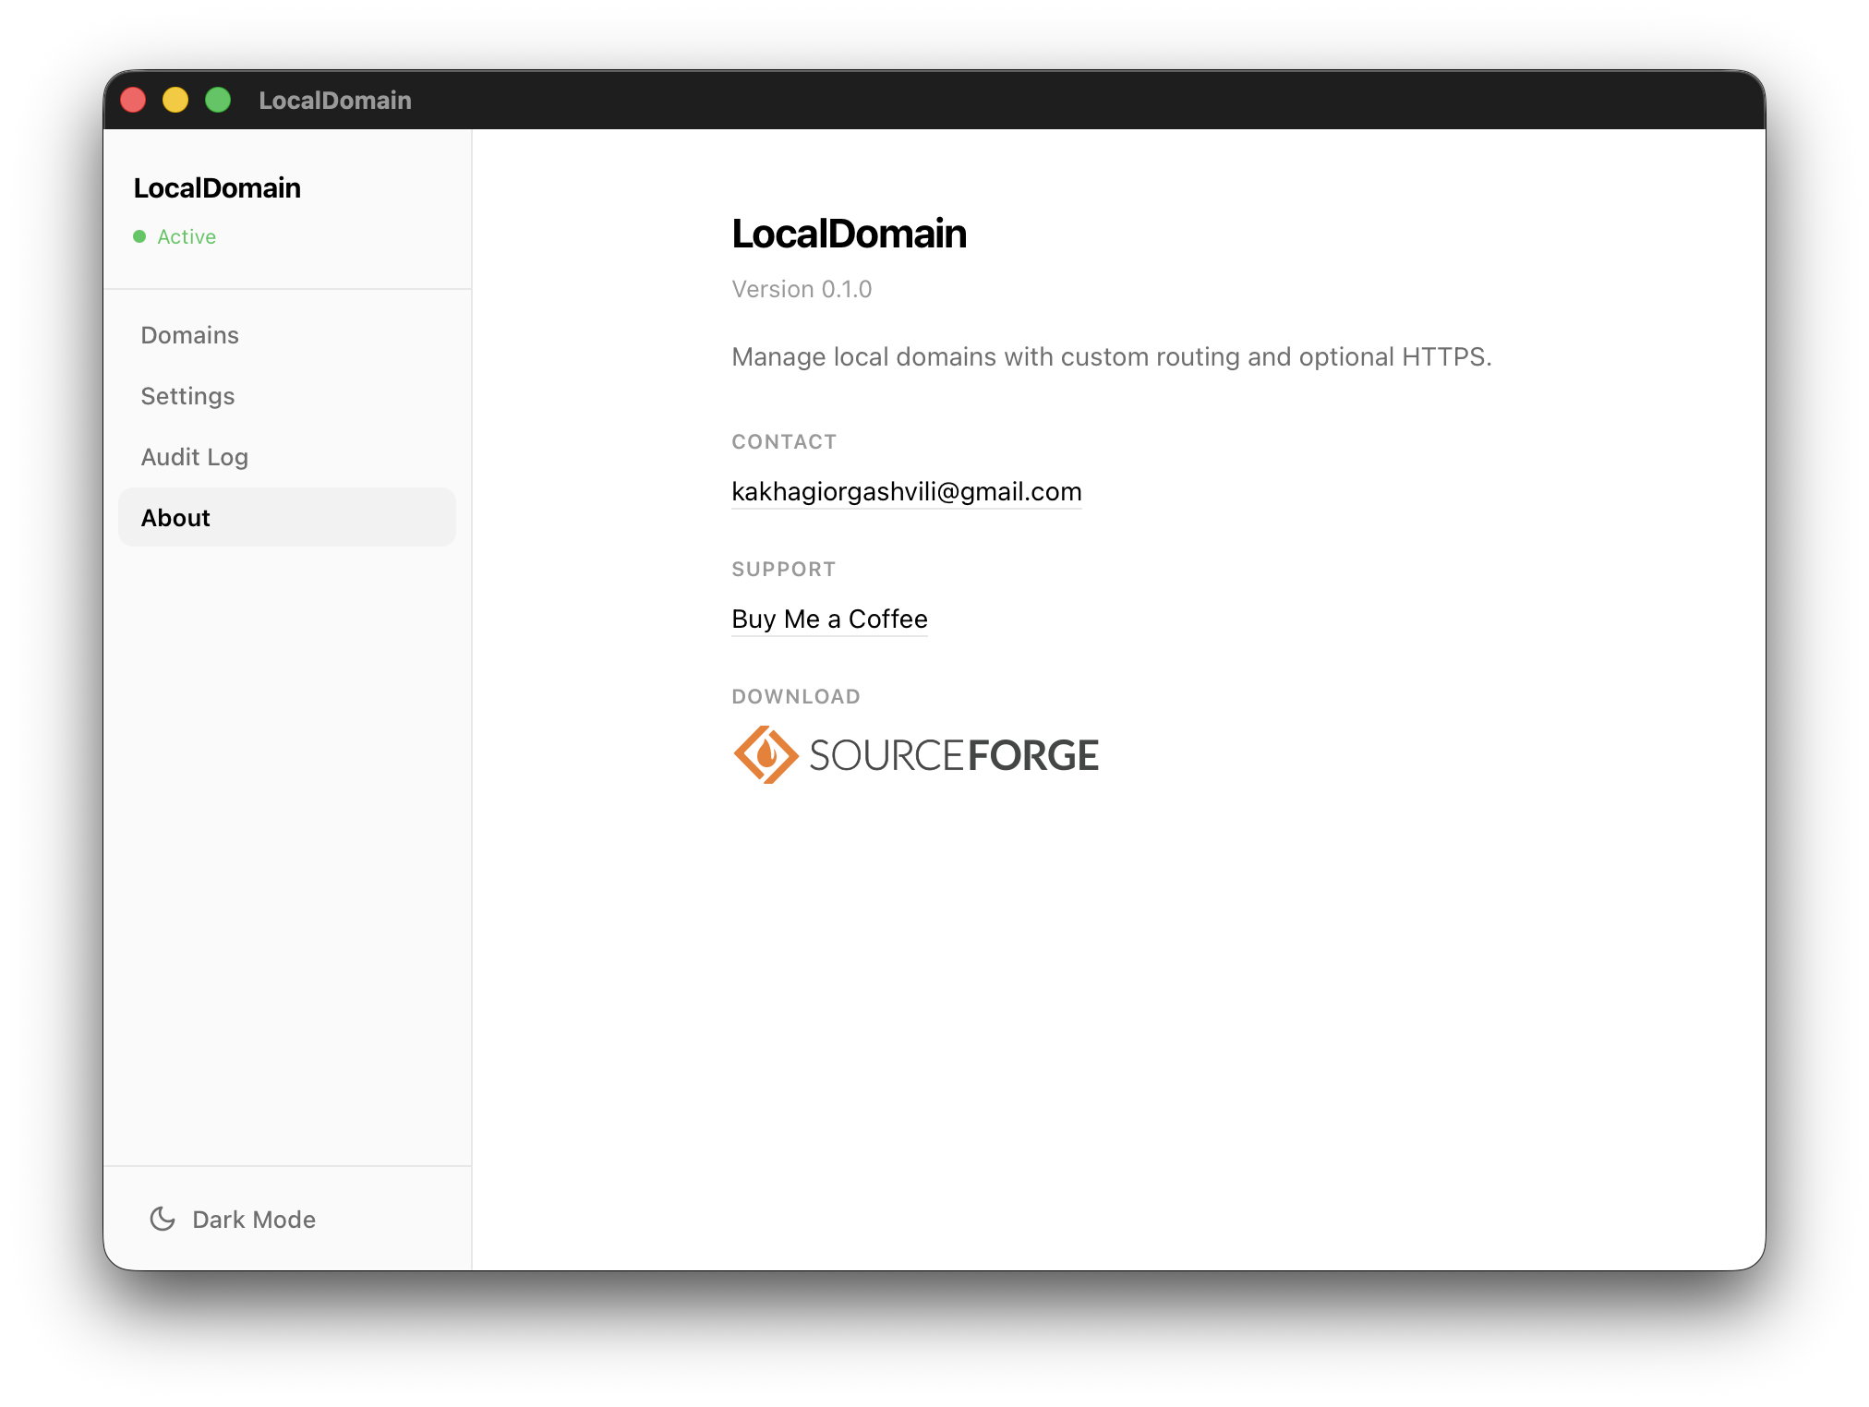
Task: Click the LocalDomain title in the titlebar
Action: tap(335, 101)
